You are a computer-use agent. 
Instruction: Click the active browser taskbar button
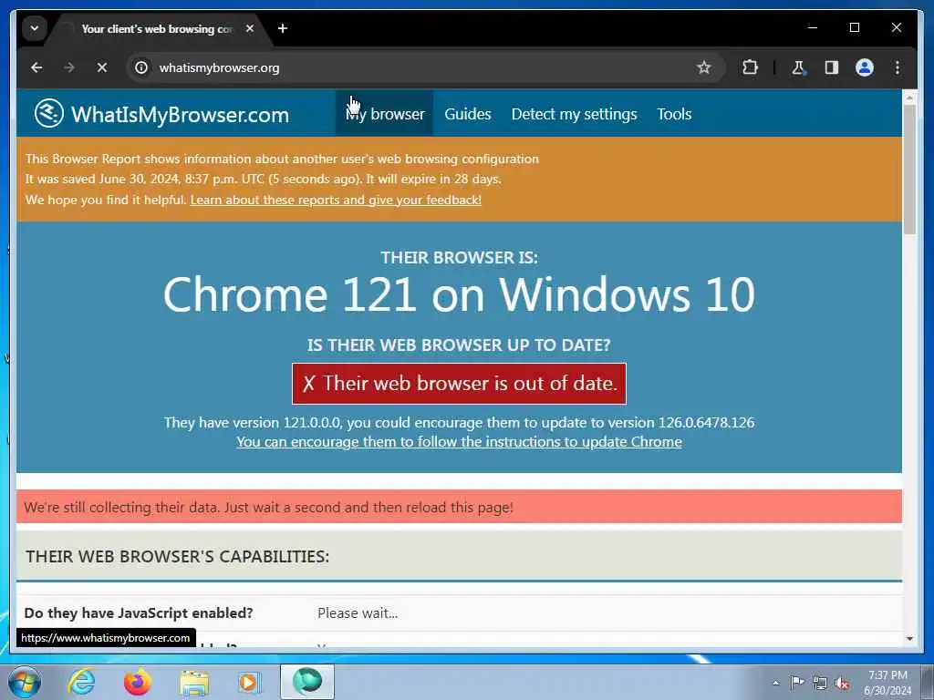pos(307,682)
